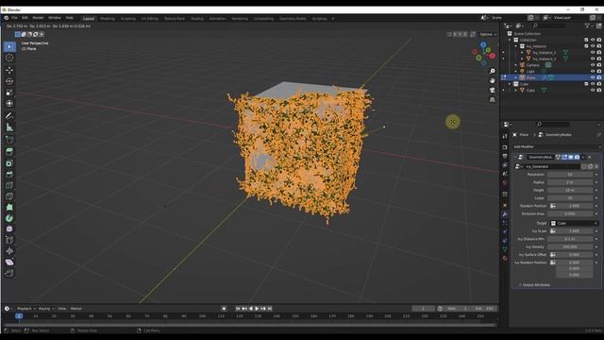
Task: Open the Window menu
Action: (x=55, y=18)
